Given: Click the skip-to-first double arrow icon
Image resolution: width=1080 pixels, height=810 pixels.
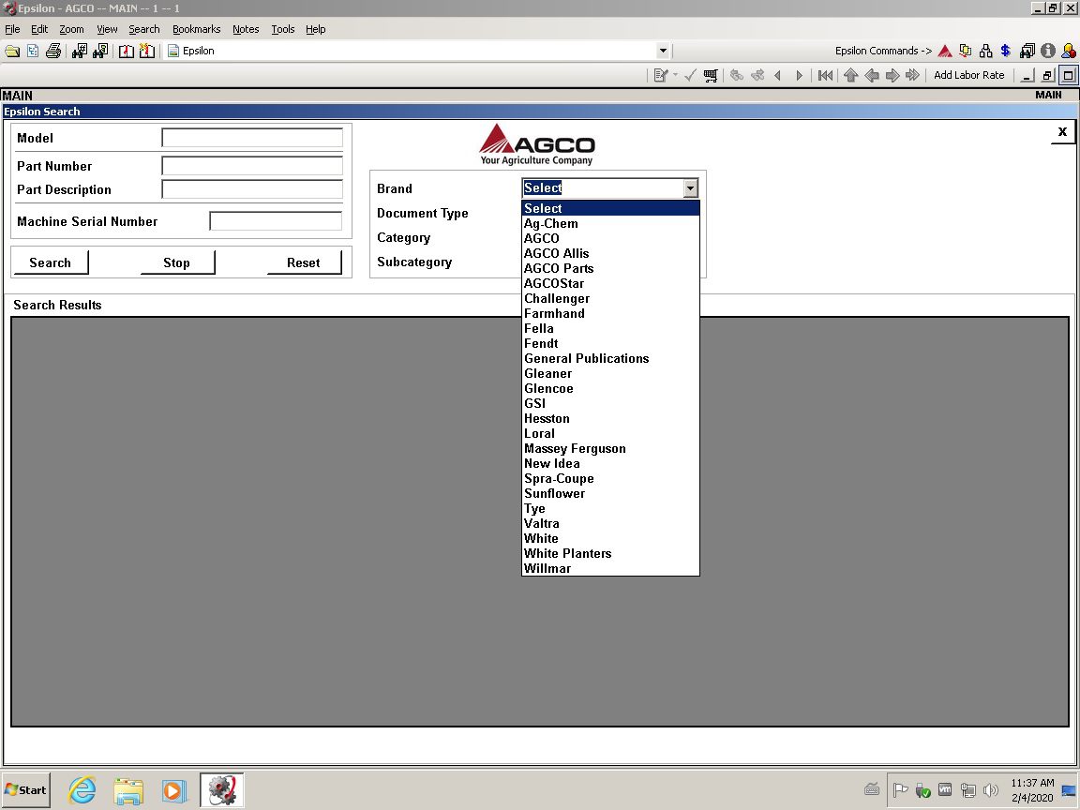Looking at the screenshot, I should tap(825, 75).
